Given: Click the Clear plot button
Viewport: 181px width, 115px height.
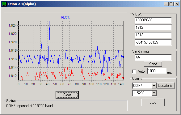Looking at the screenshot, I should pos(67,95).
